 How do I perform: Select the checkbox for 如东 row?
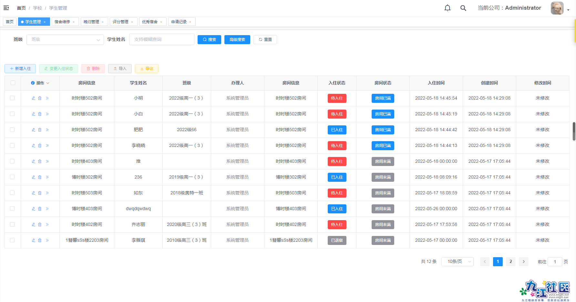click(12, 193)
